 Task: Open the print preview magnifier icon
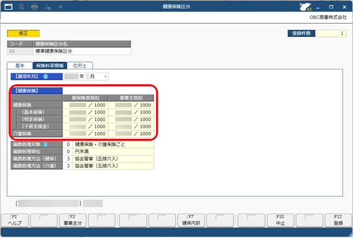tap(22, 7)
